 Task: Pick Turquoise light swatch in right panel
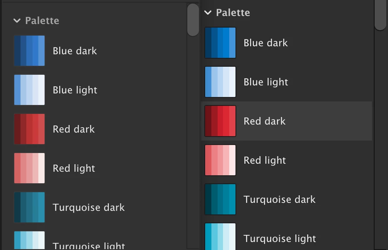pos(220,237)
